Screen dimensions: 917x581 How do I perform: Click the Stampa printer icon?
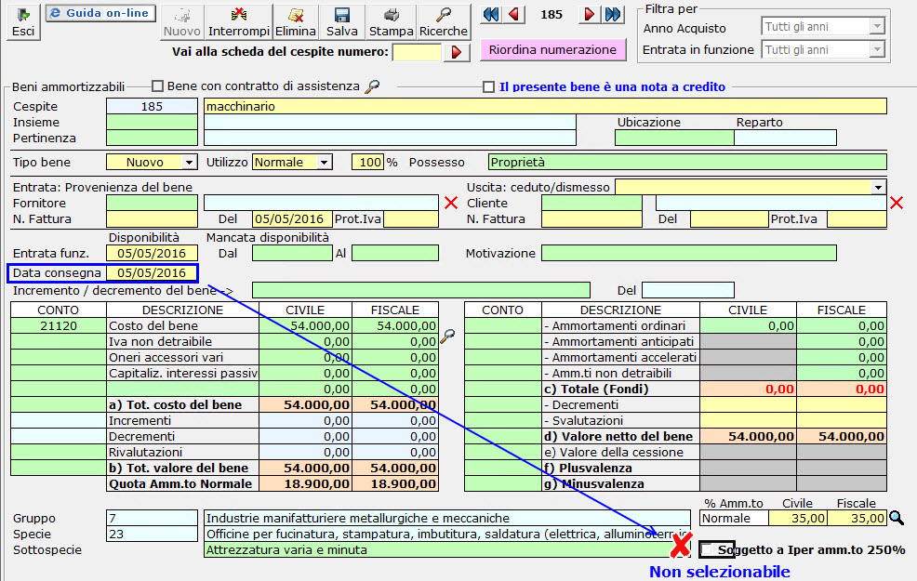click(x=391, y=21)
